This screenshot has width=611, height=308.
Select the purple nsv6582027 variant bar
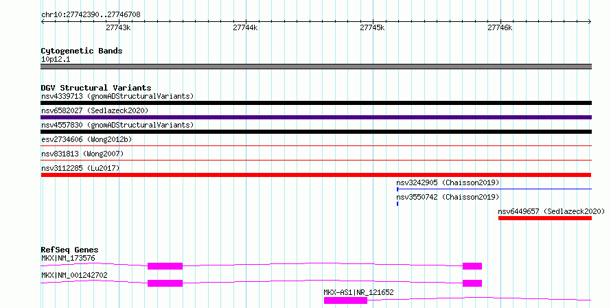pos(316,117)
